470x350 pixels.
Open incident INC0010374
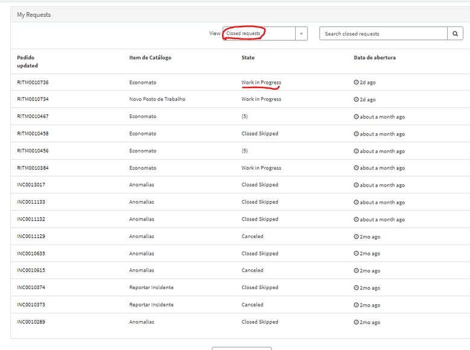pos(31,287)
